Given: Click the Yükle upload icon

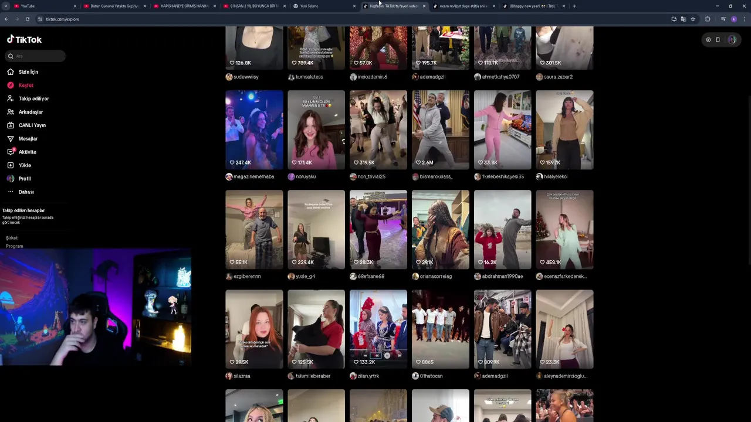Looking at the screenshot, I should [x=11, y=165].
